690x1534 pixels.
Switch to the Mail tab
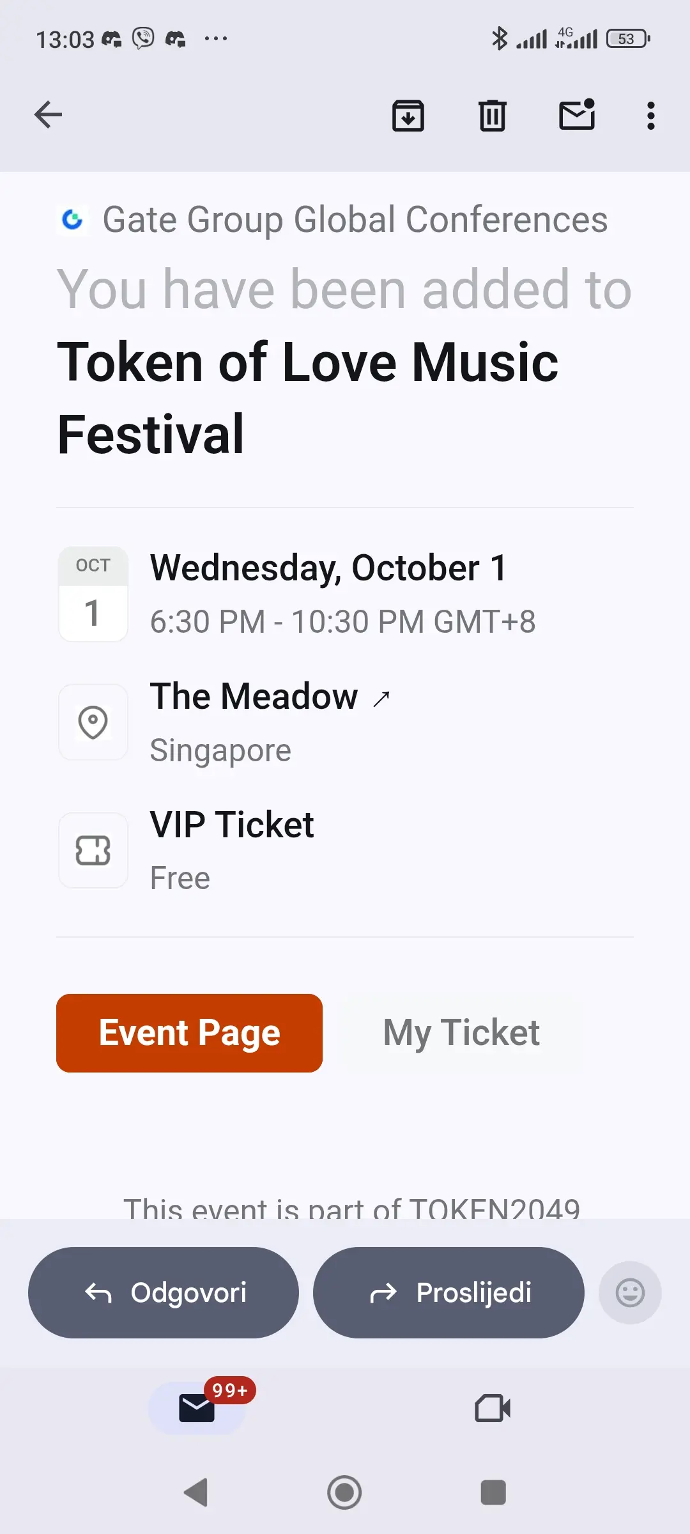pyautogui.click(x=197, y=1407)
